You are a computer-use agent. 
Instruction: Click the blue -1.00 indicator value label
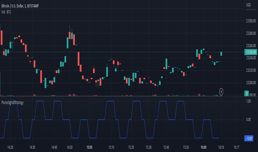[249, 138]
